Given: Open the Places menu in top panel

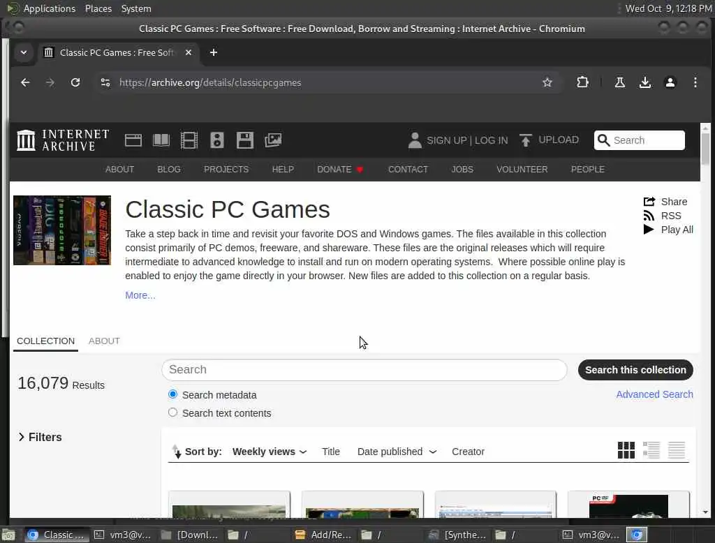Looking at the screenshot, I should point(98,8).
